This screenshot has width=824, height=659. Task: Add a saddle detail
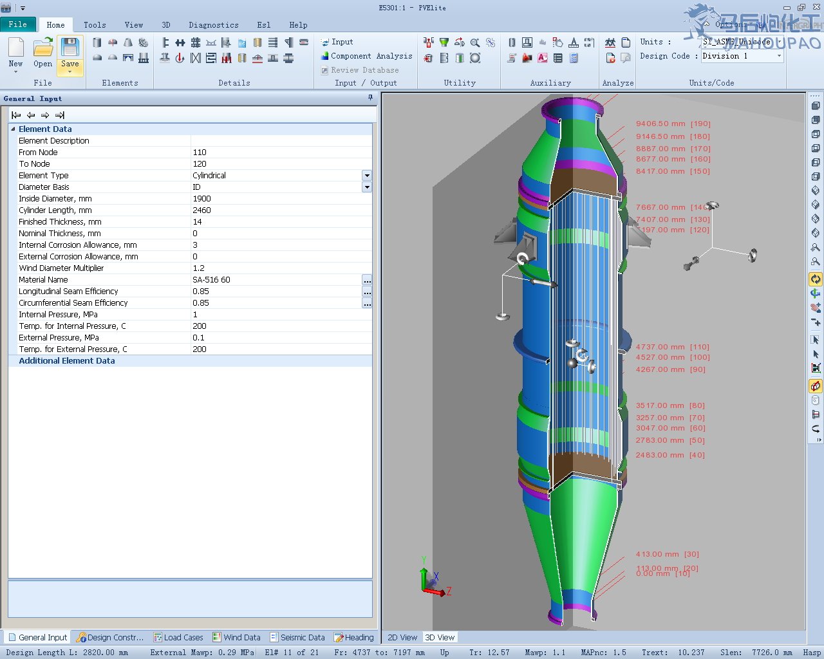click(211, 42)
